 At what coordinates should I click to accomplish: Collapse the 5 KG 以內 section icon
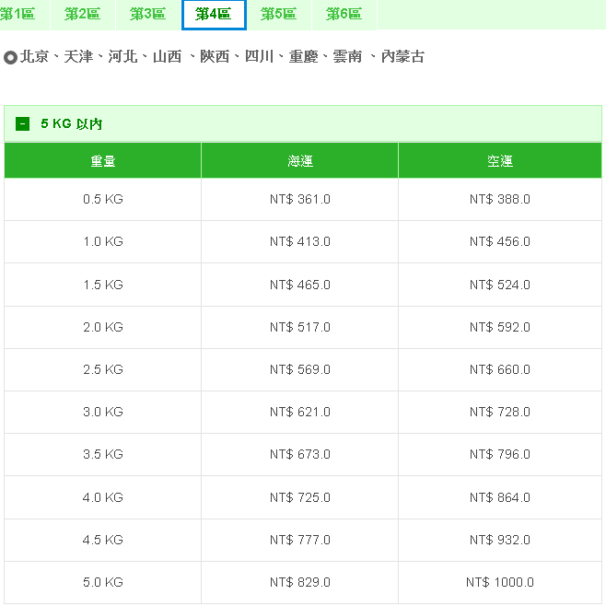click(23, 124)
